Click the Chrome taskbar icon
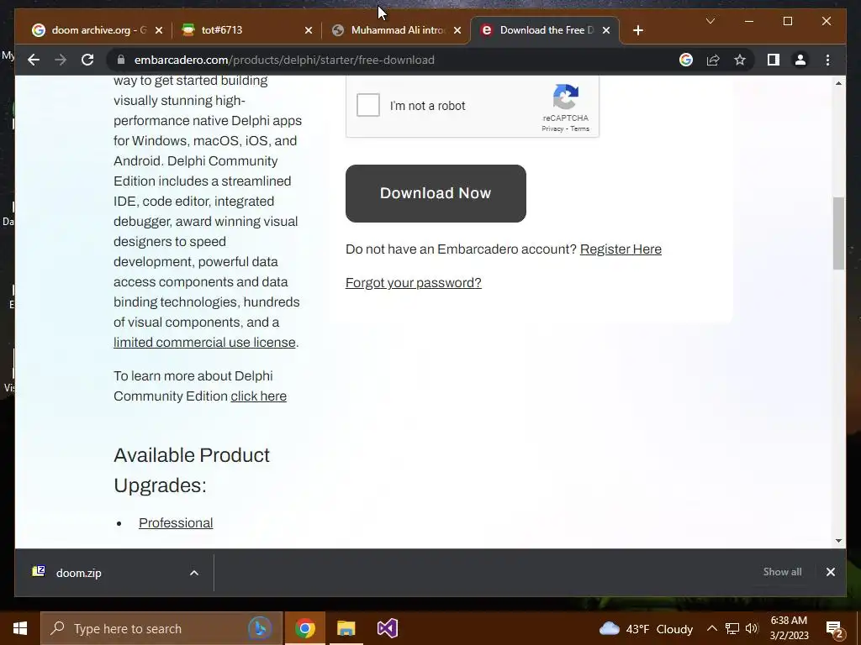861x645 pixels. 304,628
